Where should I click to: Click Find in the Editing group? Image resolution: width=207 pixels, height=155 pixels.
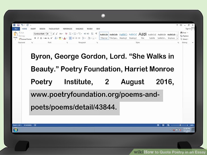coord(184,33)
